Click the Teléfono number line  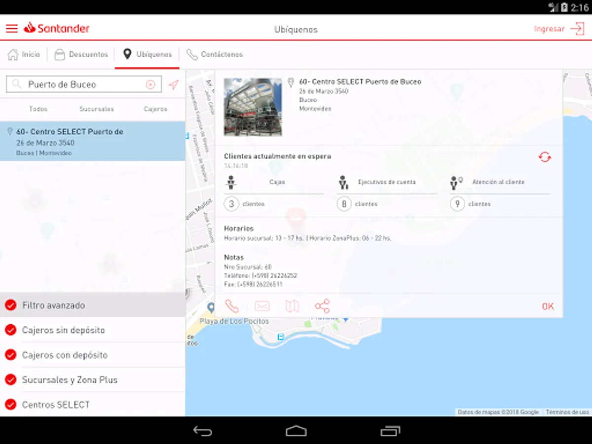(260, 276)
